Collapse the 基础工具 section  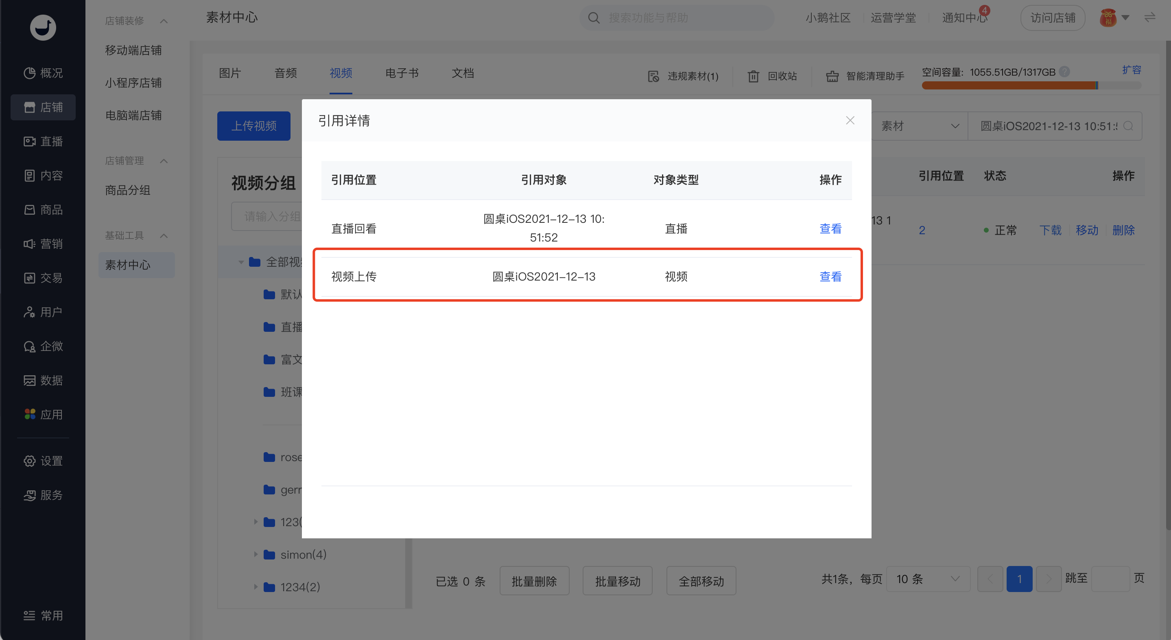(x=164, y=236)
